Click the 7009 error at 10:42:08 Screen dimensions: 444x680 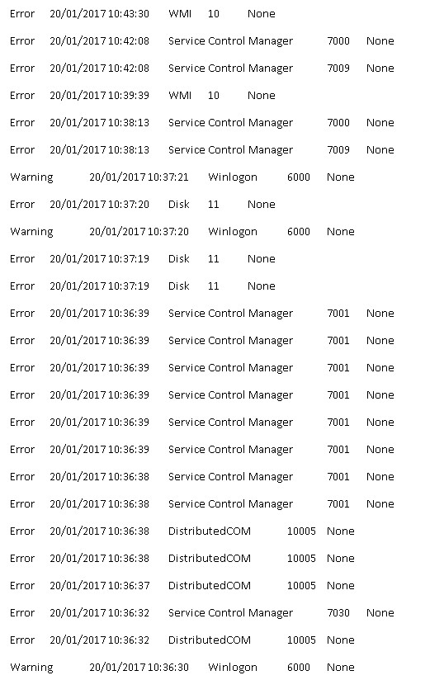coord(202,68)
